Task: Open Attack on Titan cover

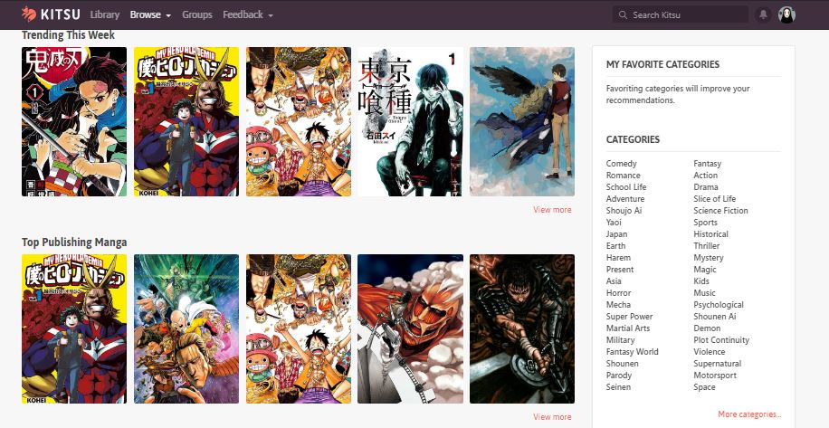Action: (x=410, y=328)
